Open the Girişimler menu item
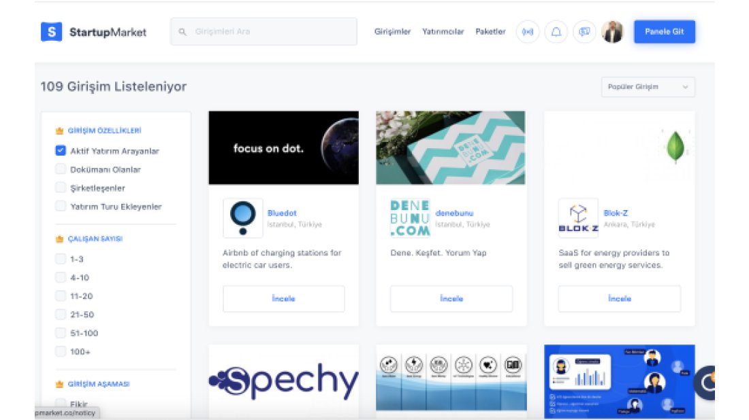Viewport: 749px width, 420px height. [392, 32]
